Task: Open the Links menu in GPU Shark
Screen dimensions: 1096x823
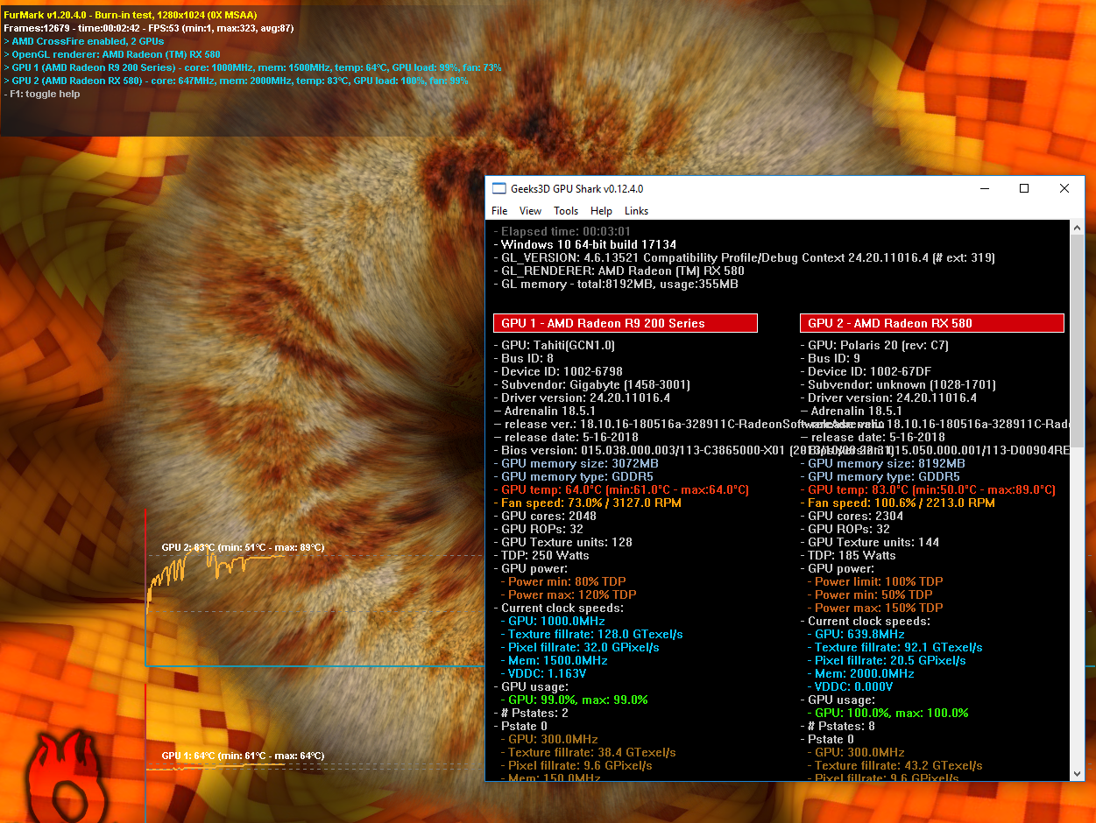Action: 636,211
